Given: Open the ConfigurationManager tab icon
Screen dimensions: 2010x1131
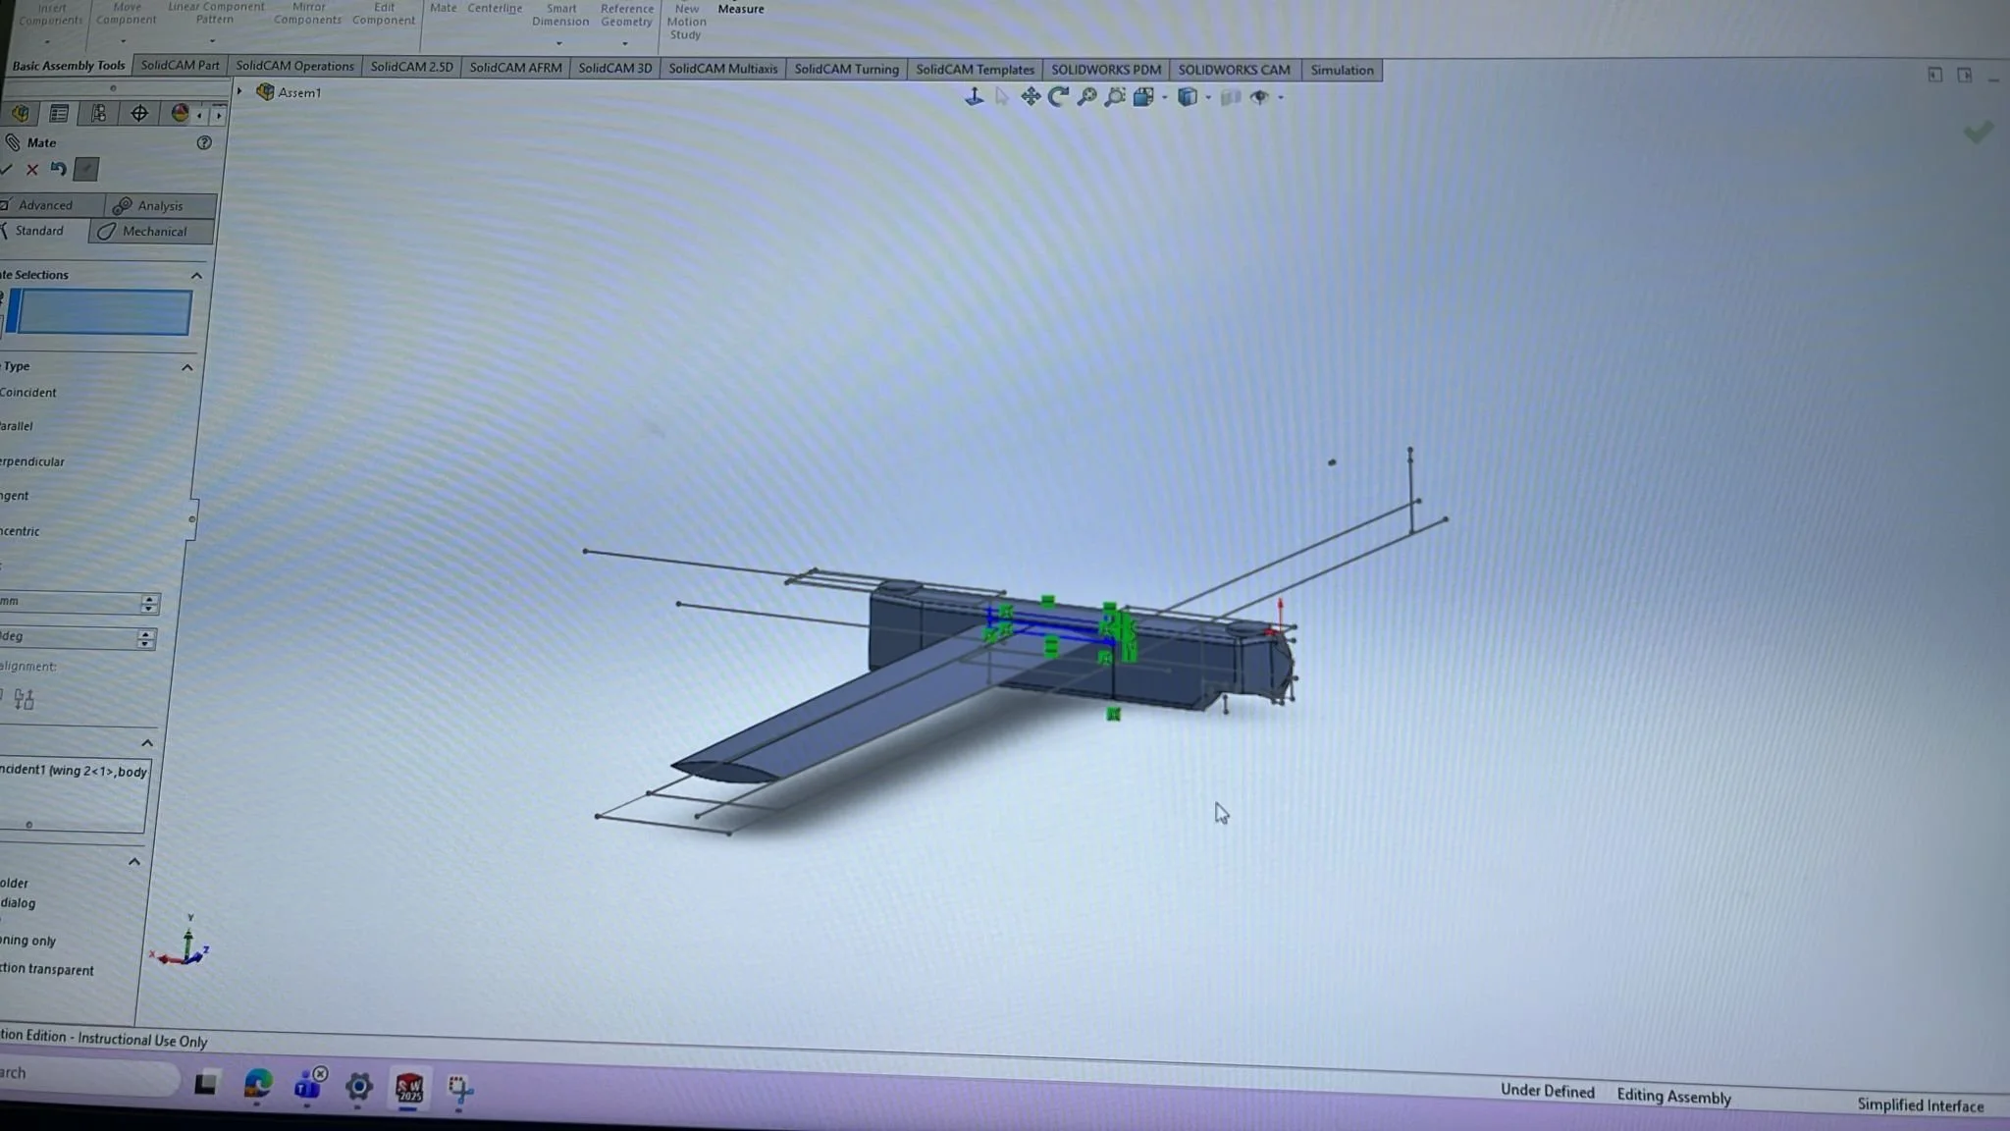Looking at the screenshot, I should click(99, 114).
